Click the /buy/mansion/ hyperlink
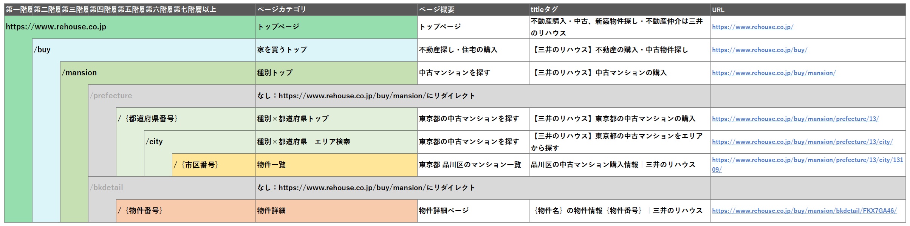910x226 pixels. tap(774, 73)
